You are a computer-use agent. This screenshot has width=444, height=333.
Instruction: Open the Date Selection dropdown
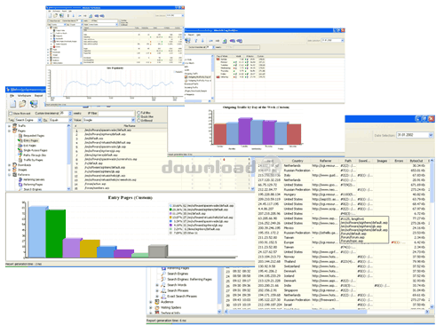(x=431, y=135)
